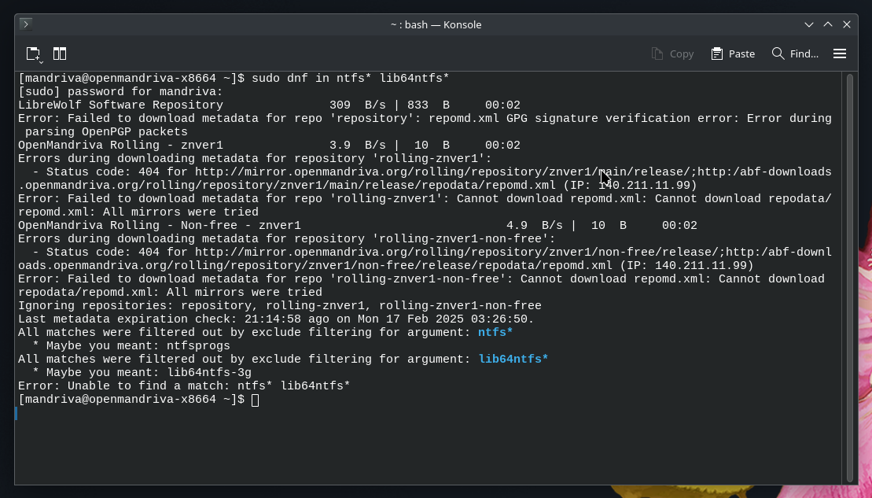The image size is (872, 498).
Task: Paste clipboard using the Paste button
Action: tap(733, 53)
